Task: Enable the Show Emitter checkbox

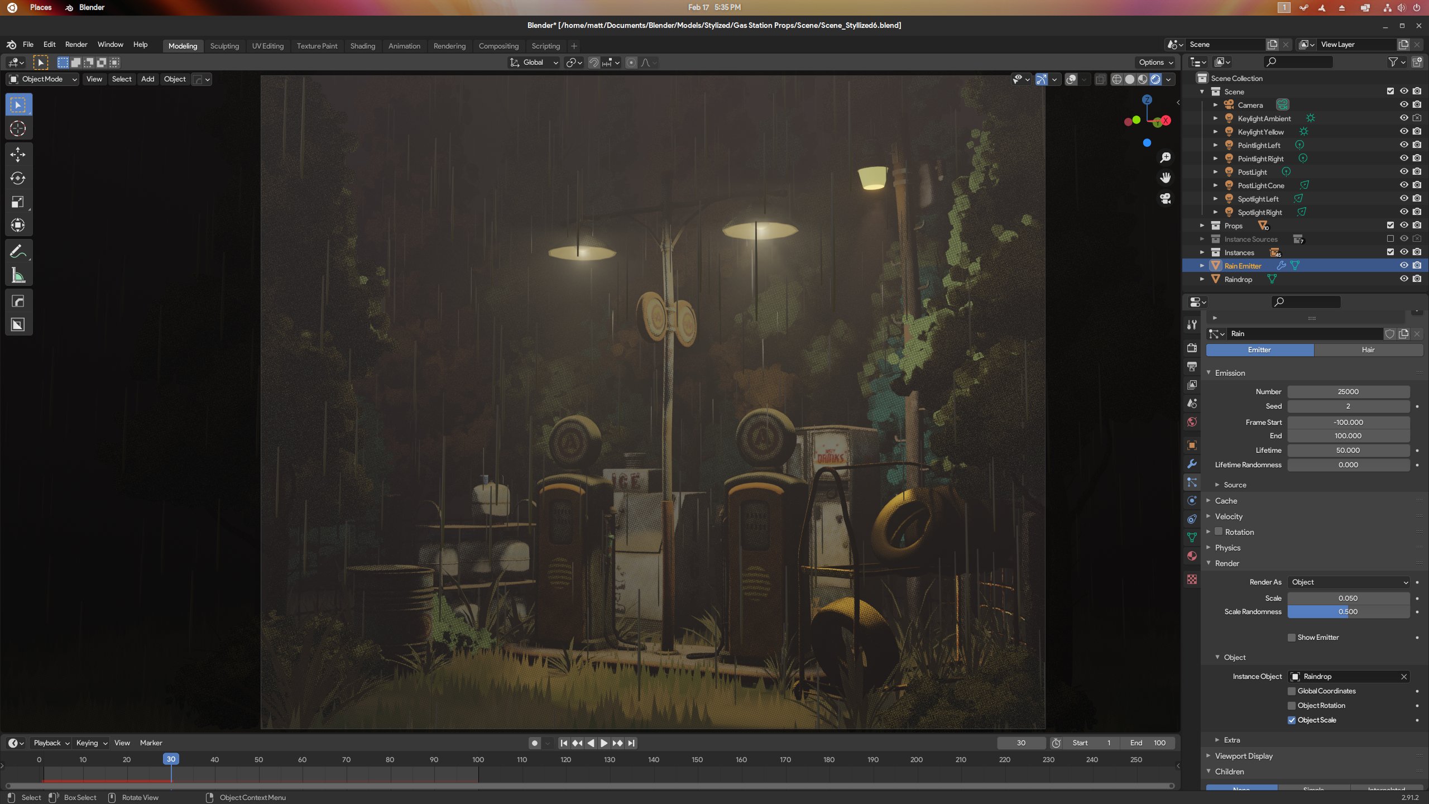Action: (x=1292, y=638)
